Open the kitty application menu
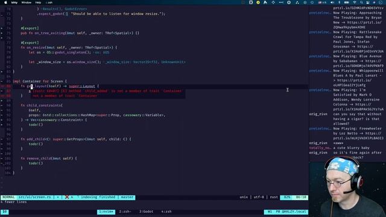The image size is (386, 217). [14, 2]
